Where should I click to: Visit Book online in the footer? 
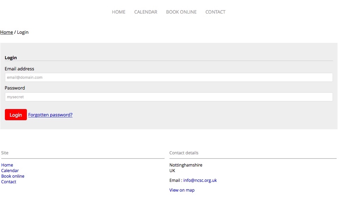tap(13, 176)
